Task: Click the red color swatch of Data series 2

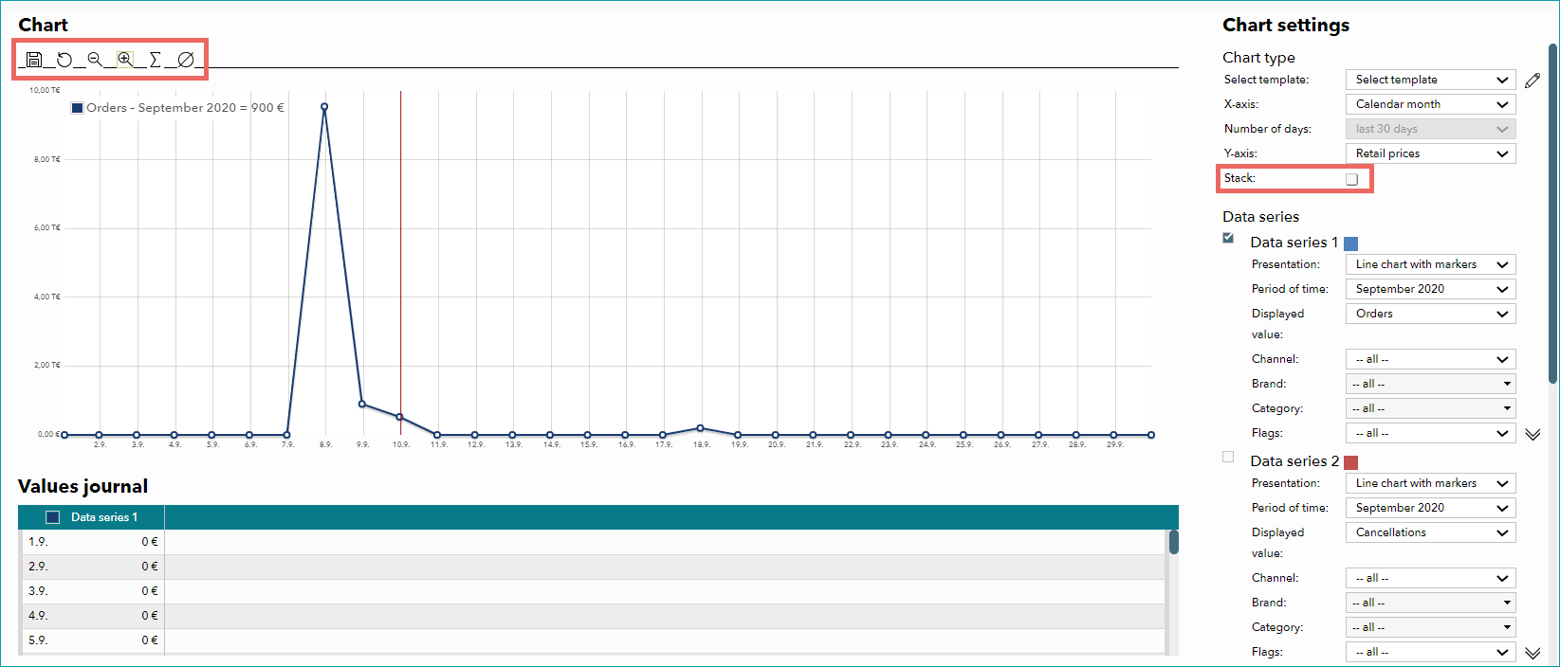Action: (x=1351, y=462)
